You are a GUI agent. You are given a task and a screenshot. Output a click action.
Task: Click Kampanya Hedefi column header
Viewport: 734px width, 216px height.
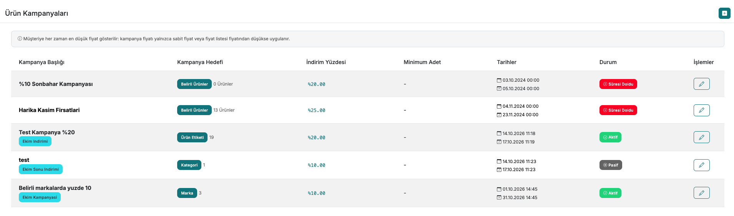click(x=200, y=62)
